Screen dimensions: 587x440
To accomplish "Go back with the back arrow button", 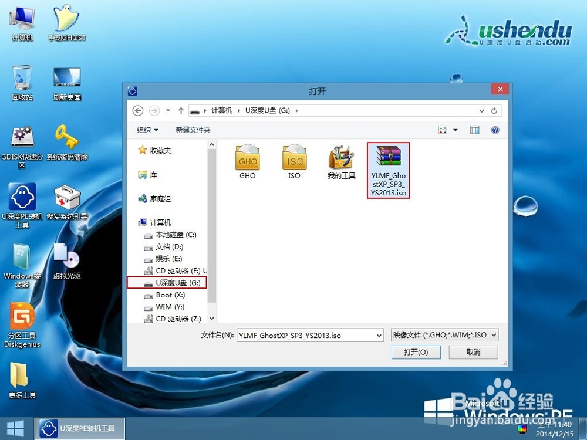I will (138, 110).
